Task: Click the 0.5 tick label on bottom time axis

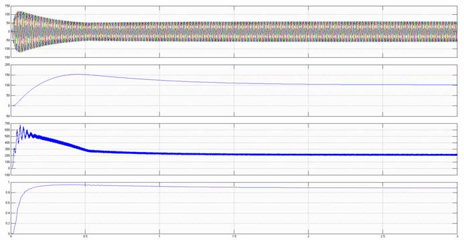Action: [x=85, y=237]
